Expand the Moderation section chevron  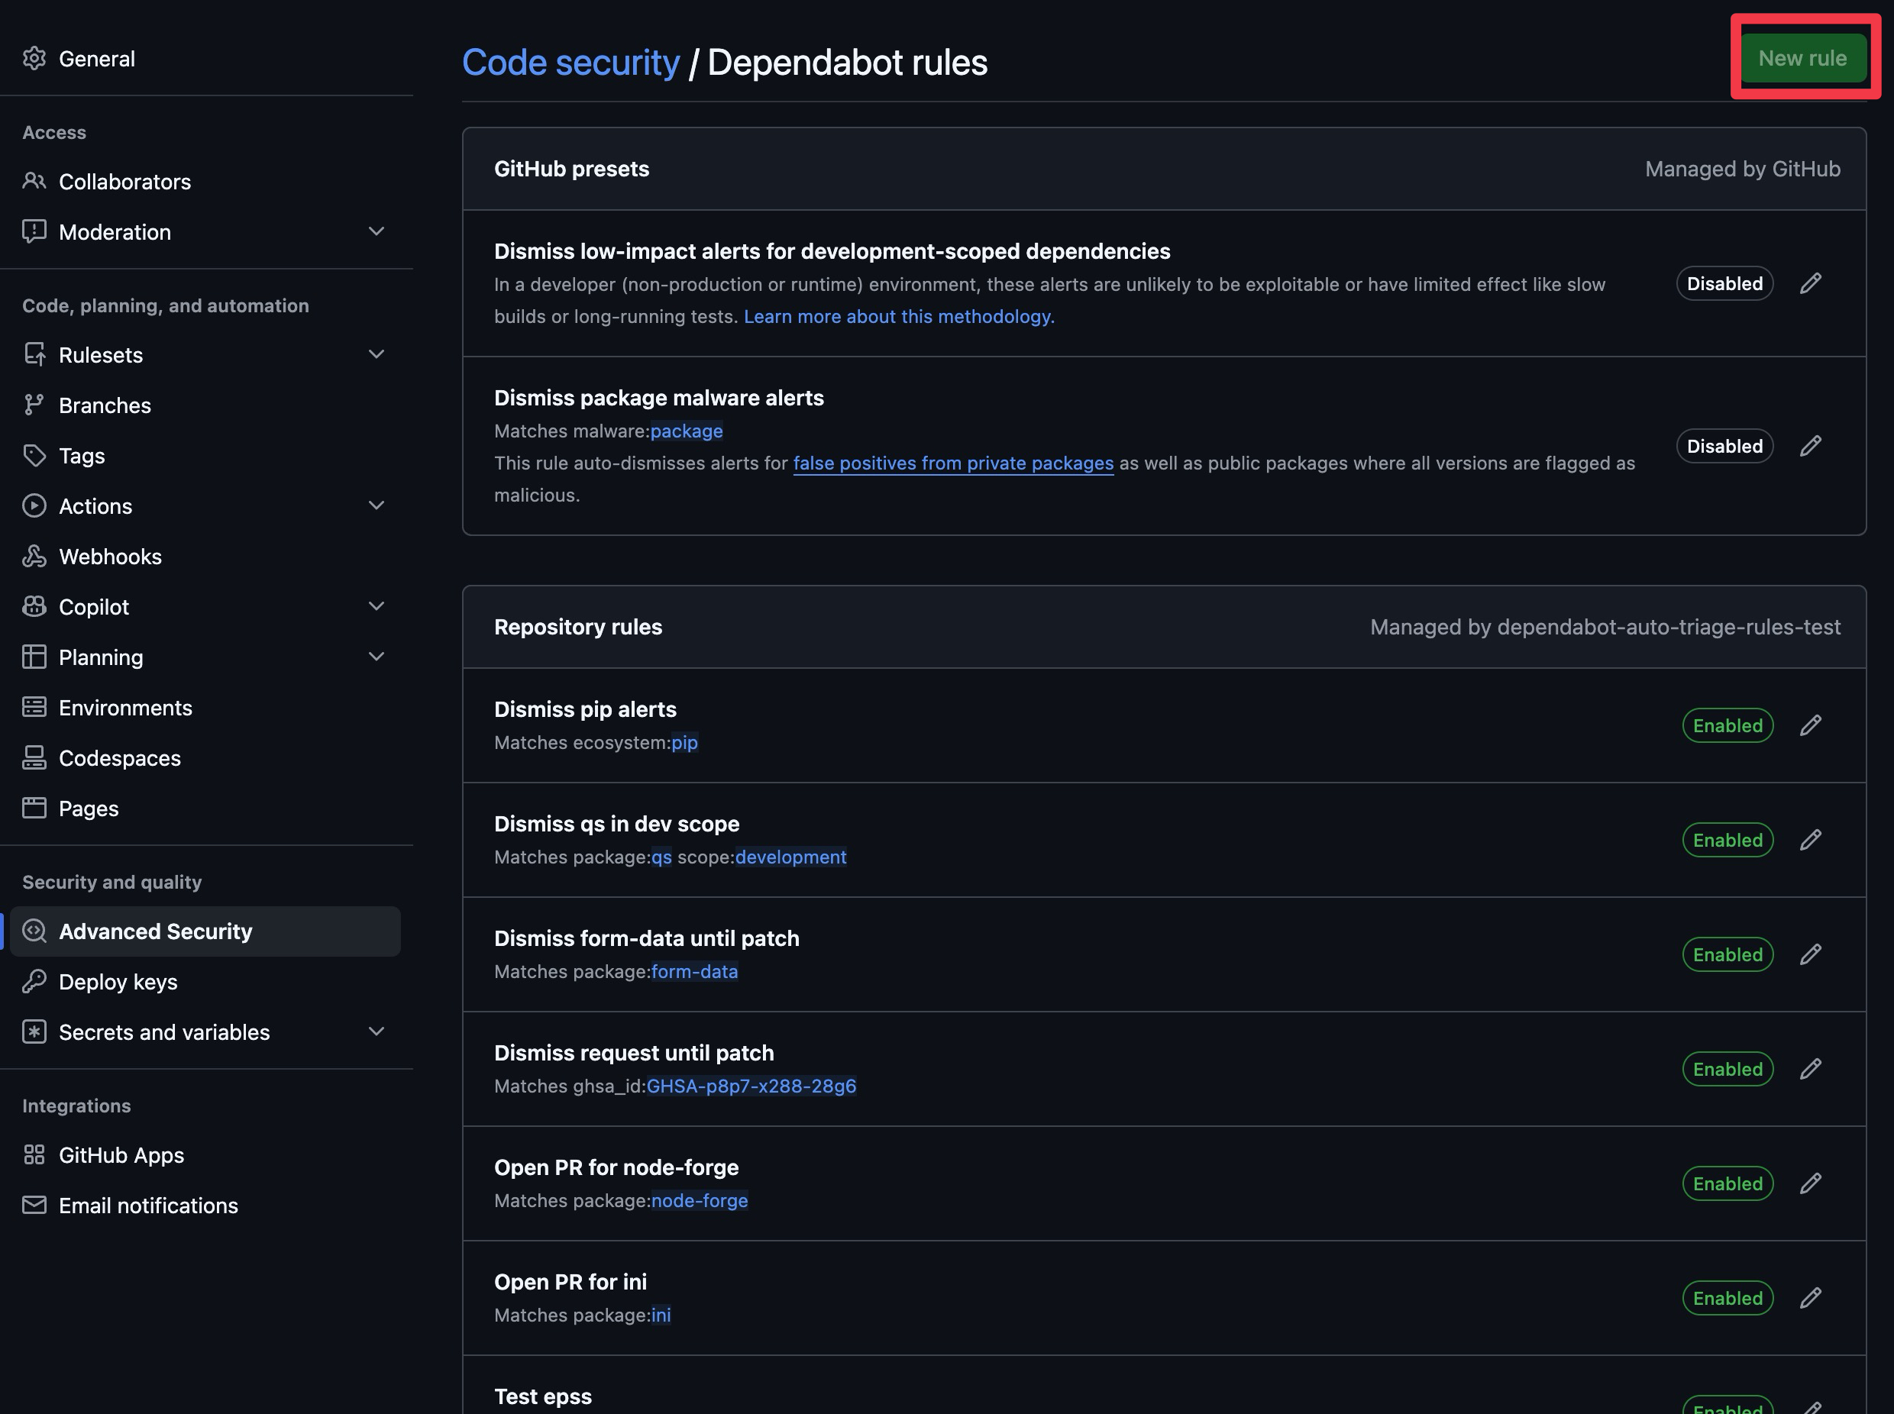[376, 231]
